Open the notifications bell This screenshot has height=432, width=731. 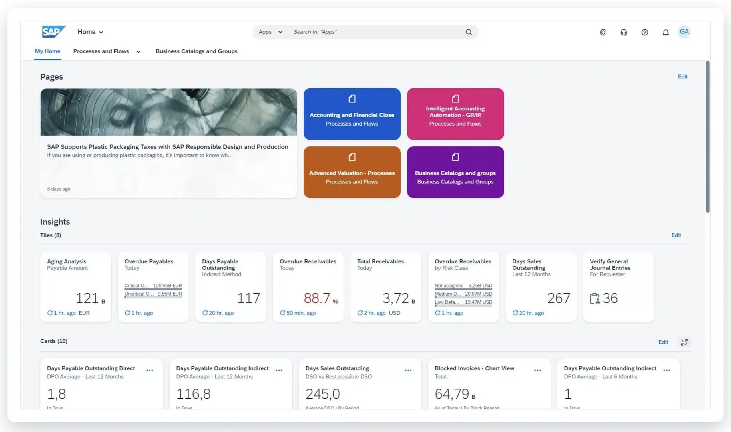pyautogui.click(x=666, y=32)
